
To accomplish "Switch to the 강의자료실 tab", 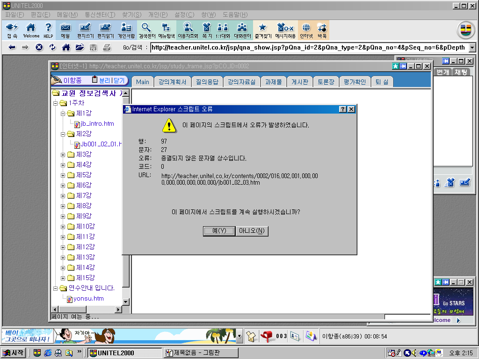I will (241, 82).
